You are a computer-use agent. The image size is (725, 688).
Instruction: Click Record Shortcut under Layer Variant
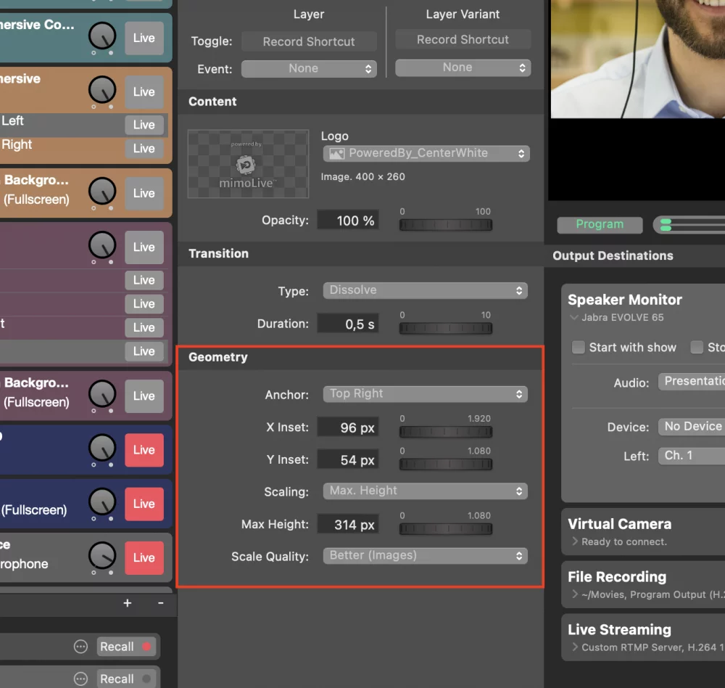(463, 39)
